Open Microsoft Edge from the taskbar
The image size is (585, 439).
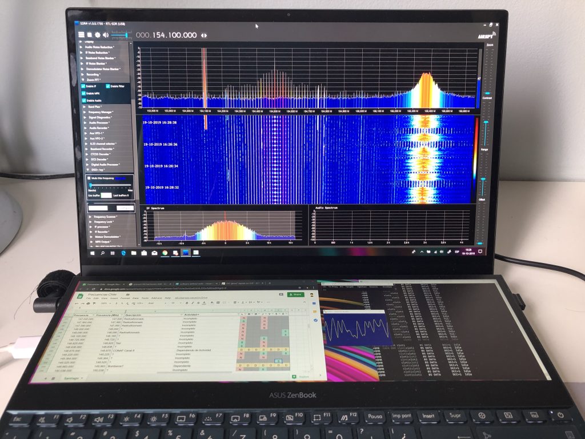[x=123, y=253]
